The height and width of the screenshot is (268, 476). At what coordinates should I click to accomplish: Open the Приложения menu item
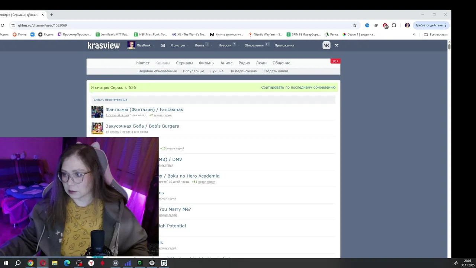click(284, 45)
